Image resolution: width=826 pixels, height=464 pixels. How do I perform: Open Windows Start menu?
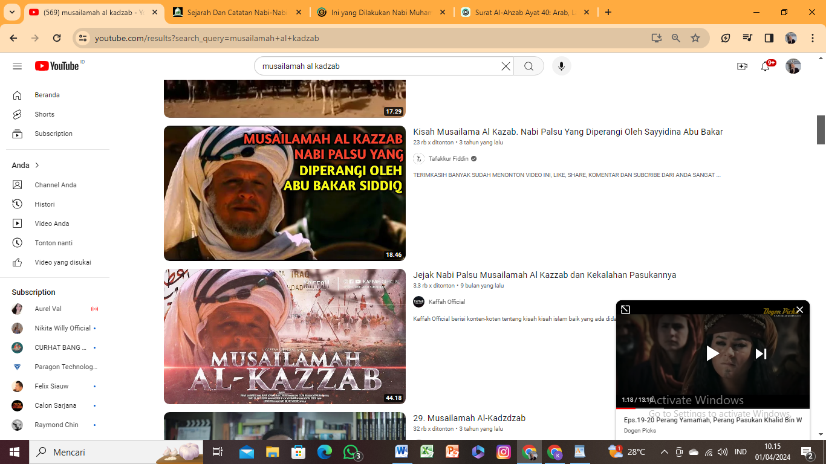(x=14, y=452)
